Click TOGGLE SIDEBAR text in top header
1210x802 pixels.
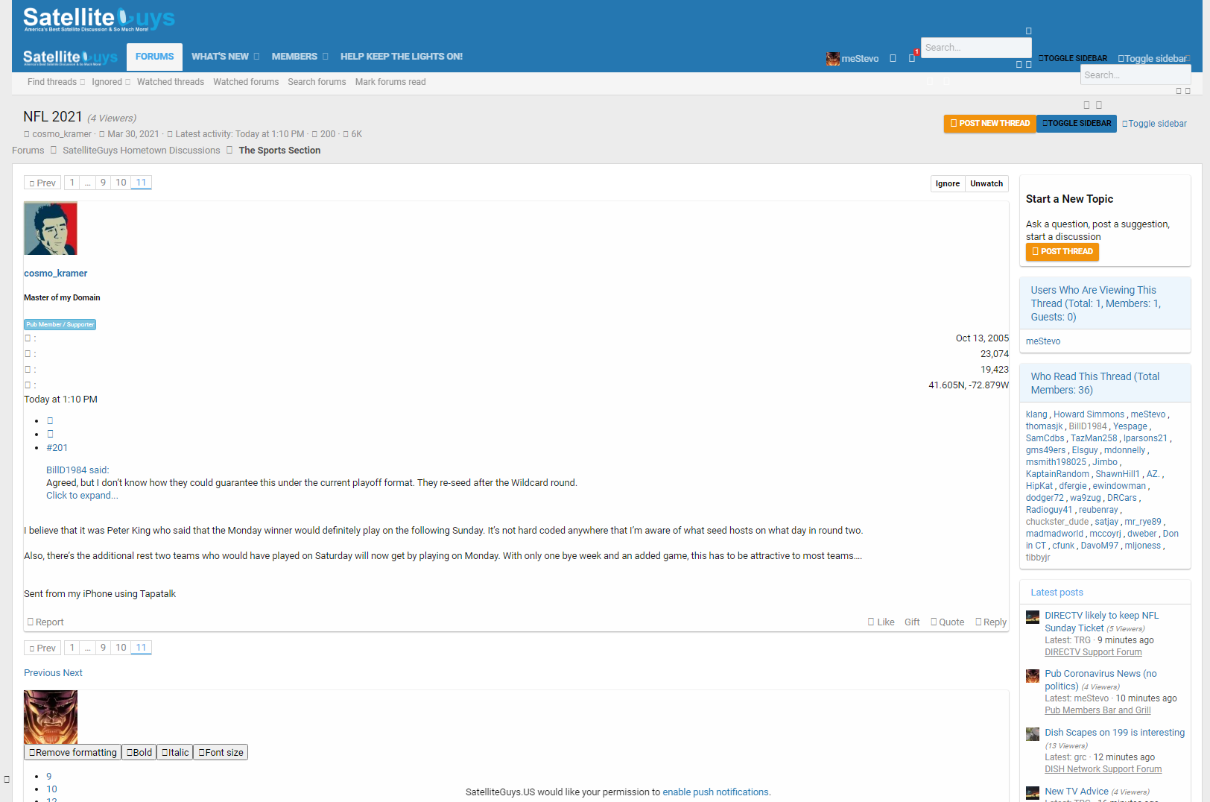[1073, 58]
